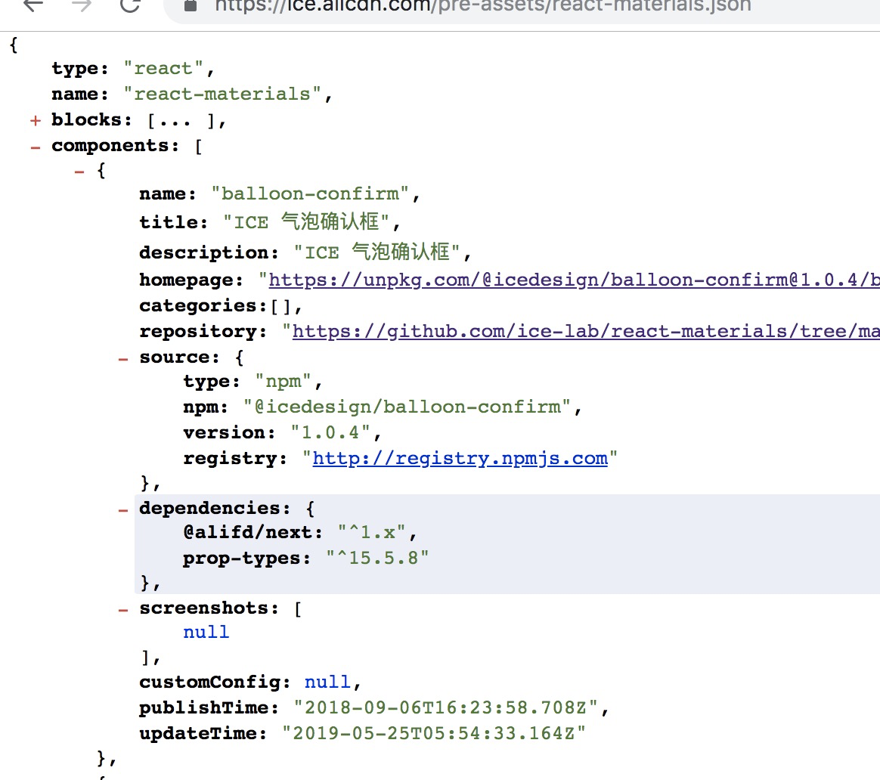Open the registry.npmjs.com link

[461, 458]
